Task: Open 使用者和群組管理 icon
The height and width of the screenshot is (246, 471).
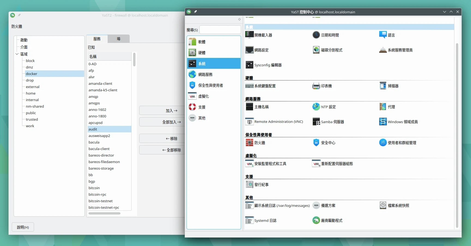Action: coord(383,143)
